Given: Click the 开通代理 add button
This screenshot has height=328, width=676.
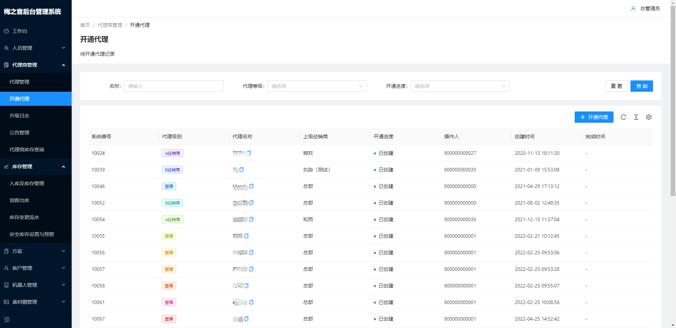Looking at the screenshot, I should [594, 117].
